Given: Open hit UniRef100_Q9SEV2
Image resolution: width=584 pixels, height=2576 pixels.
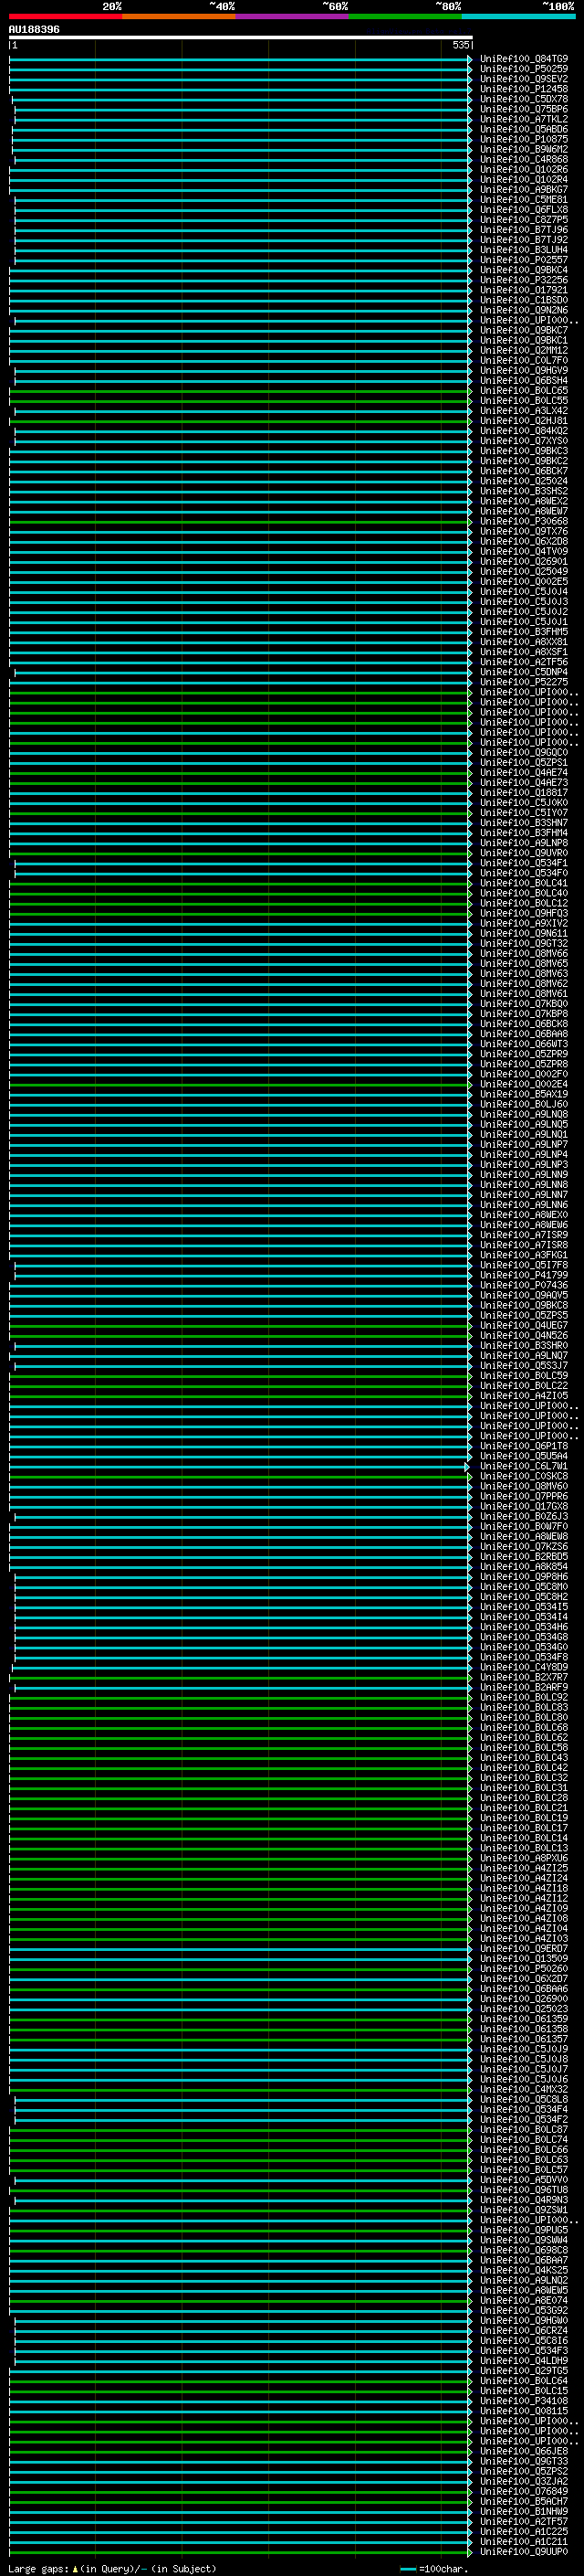Looking at the screenshot, I should [x=523, y=79].
